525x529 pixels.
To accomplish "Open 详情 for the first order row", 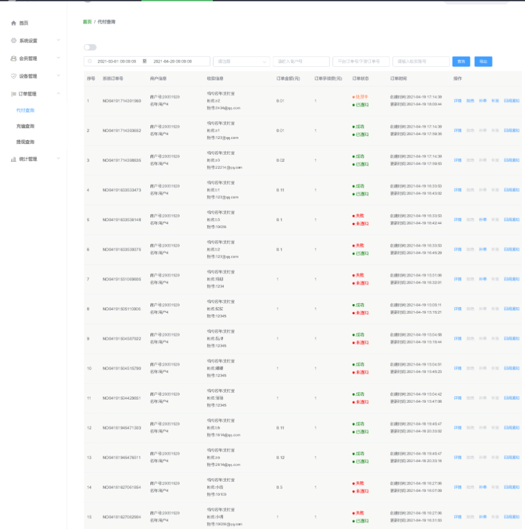I will click(x=457, y=101).
